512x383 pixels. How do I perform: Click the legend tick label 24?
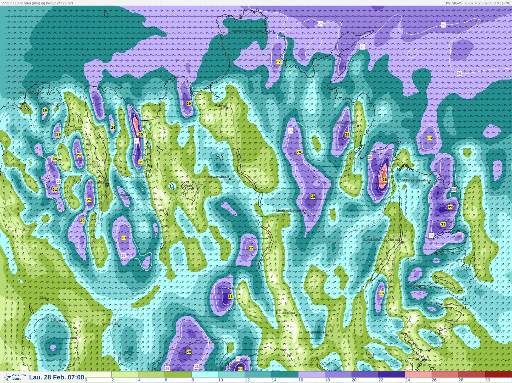coord(407,380)
